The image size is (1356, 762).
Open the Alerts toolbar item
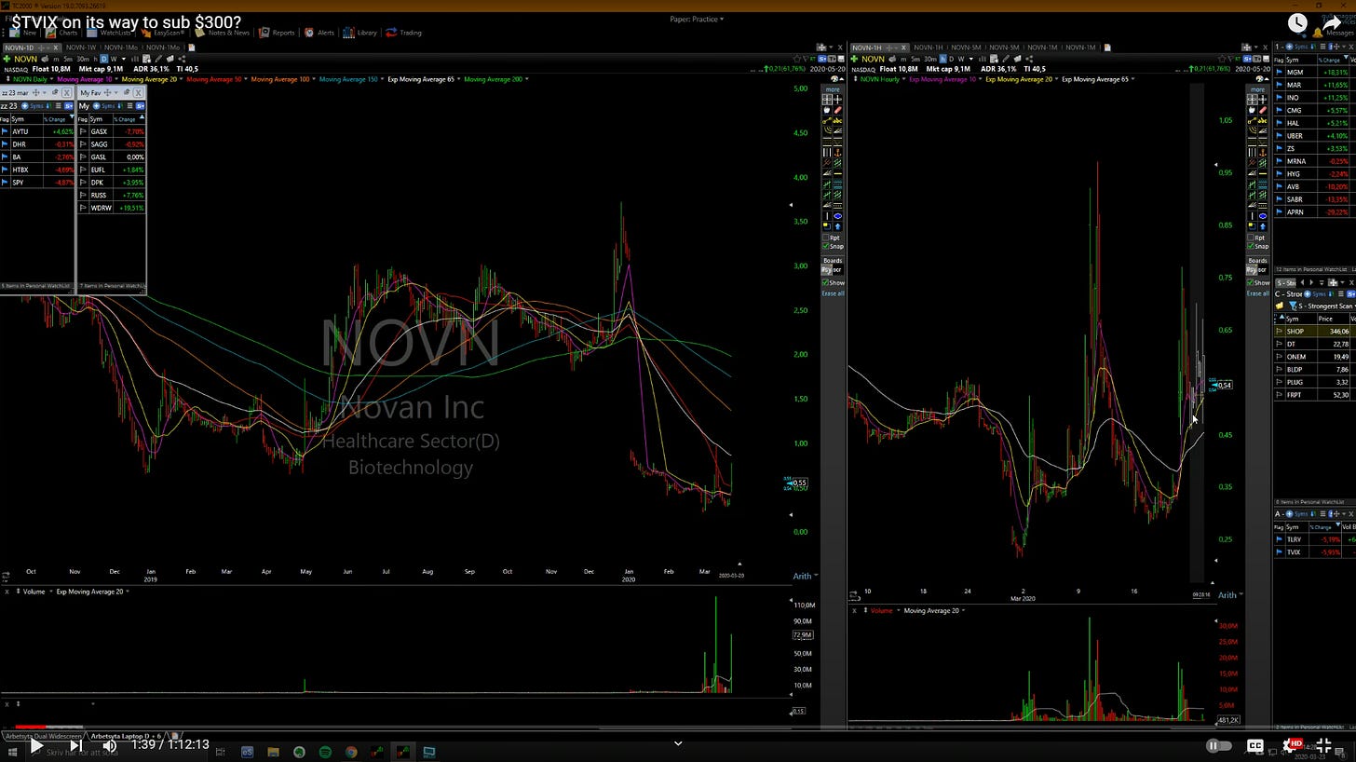(x=319, y=33)
